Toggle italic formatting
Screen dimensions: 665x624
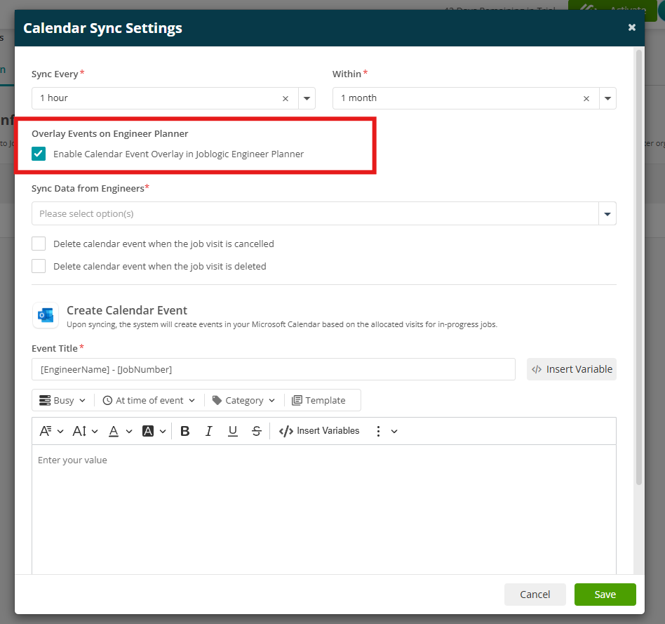click(208, 431)
